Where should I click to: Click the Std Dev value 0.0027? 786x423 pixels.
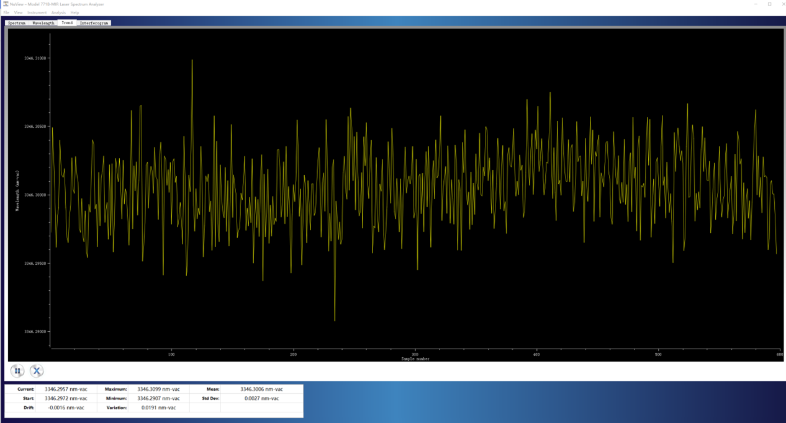click(x=261, y=398)
